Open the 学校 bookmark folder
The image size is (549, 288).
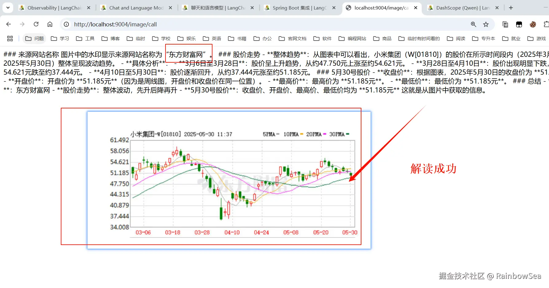coord(161,38)
